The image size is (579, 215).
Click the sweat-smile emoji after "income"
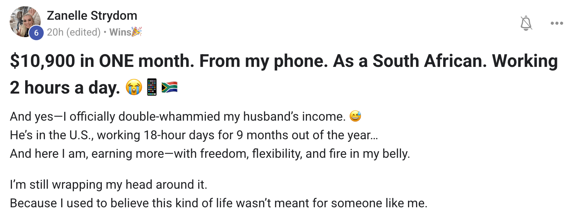tap(355, 116)
